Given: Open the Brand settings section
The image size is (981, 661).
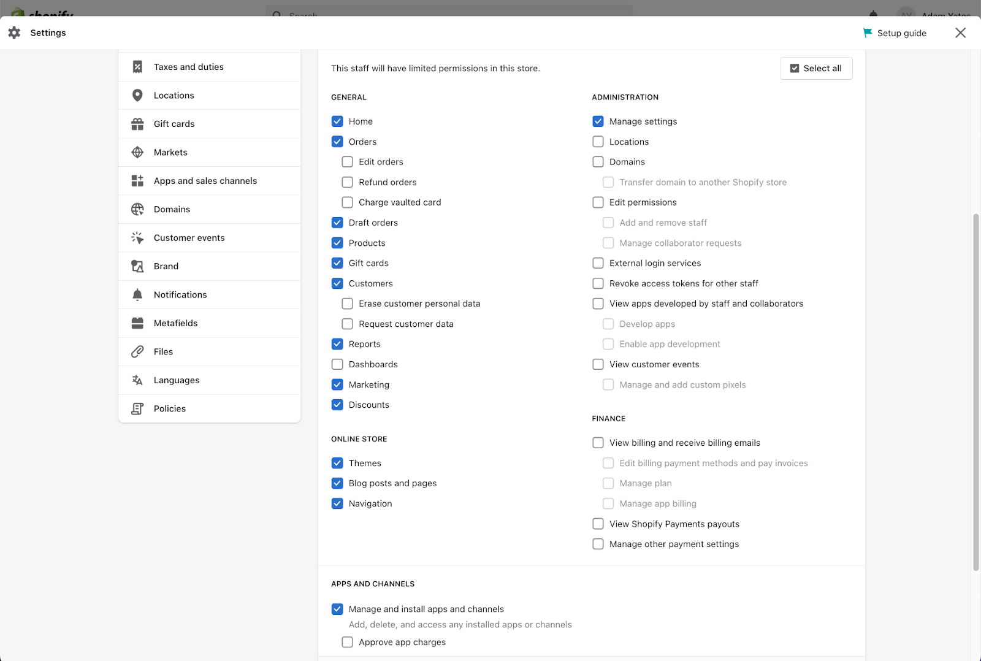Looking at the screenshot, I should (166, 266).
